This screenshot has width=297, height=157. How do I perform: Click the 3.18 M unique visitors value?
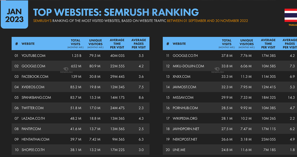246,140
